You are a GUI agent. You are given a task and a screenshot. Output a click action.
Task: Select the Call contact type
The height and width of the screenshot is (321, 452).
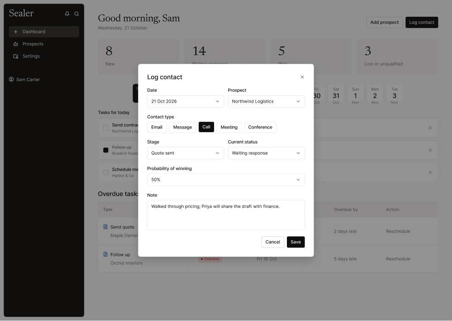tap(207, 127)
